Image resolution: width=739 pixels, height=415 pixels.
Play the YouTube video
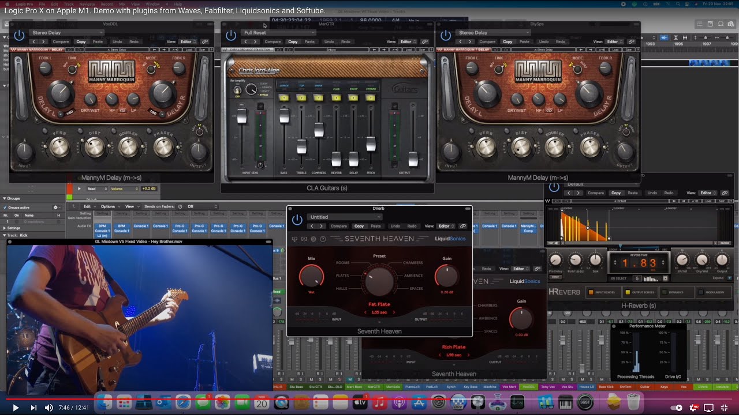click(16, 408)
